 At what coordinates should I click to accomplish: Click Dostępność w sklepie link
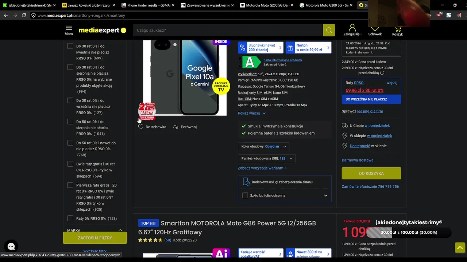pyautogui.click(x=360, y=146)
